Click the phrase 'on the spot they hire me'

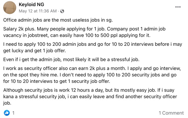click(31, 75)
